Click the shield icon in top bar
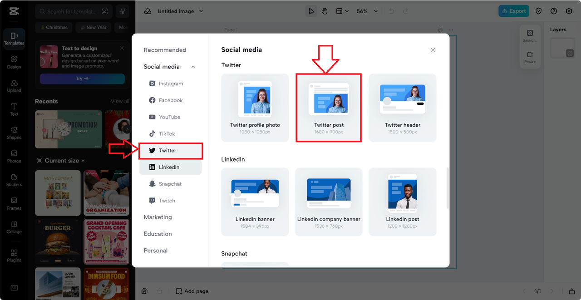 [x=538, y=11]
